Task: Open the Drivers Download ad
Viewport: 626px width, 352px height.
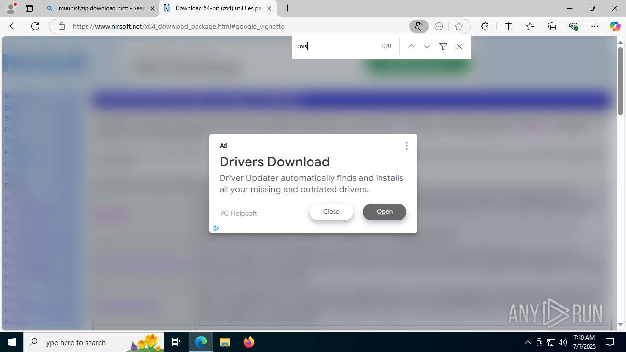Action: pos(384,212)
